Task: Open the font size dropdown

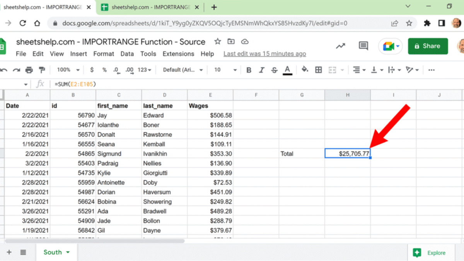Action: [225, 70]
